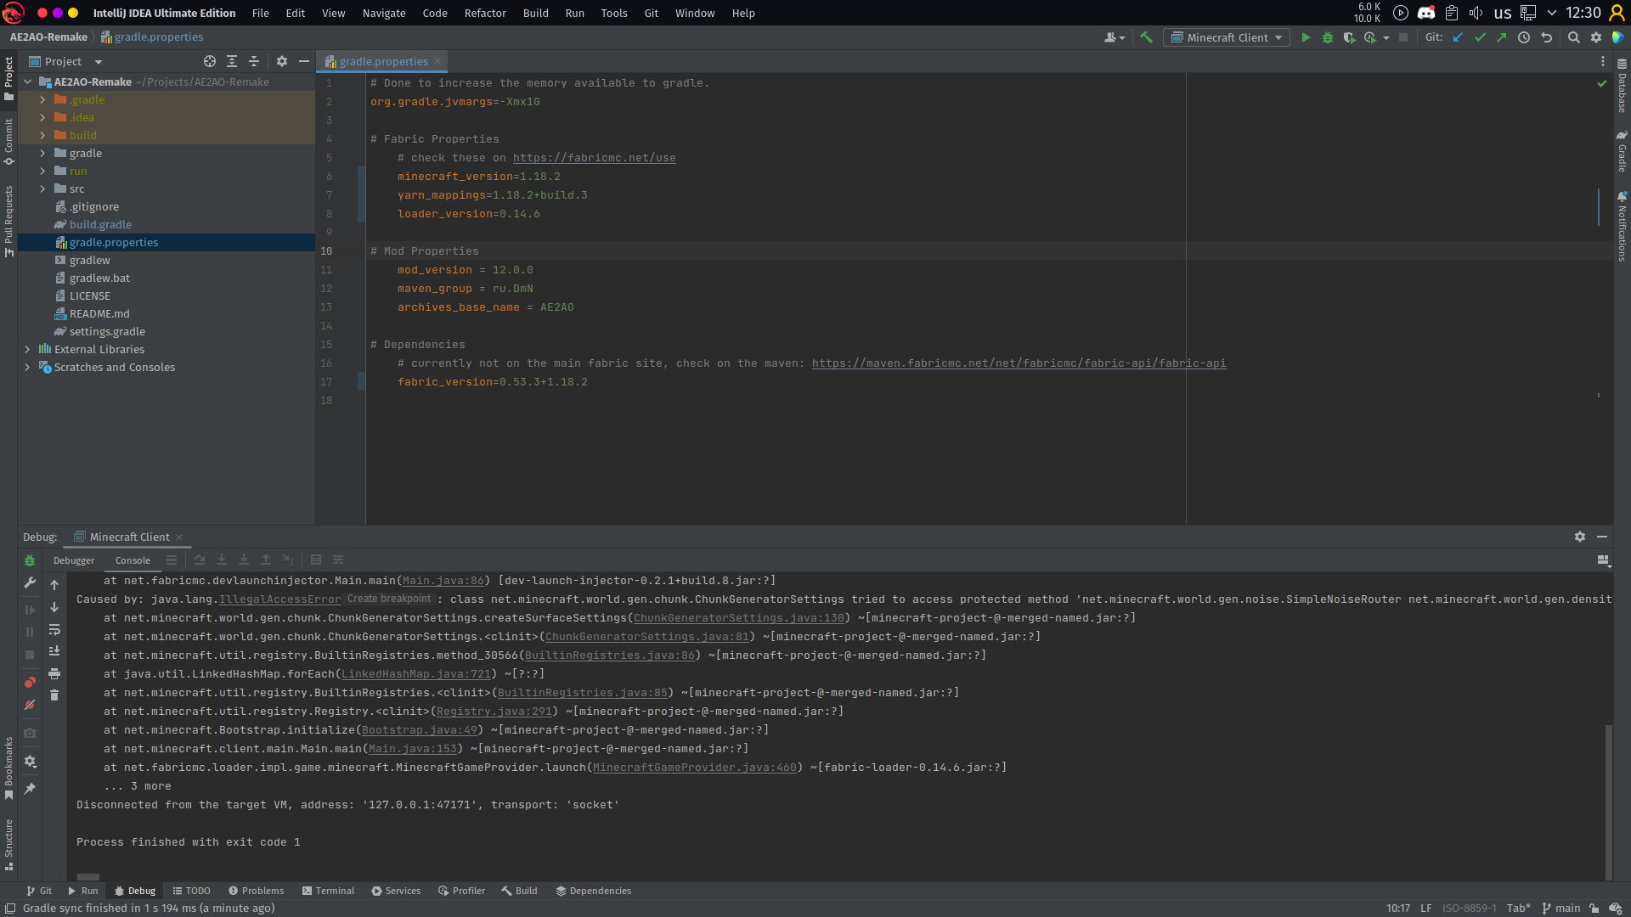Viewport: 1631px width, 917px height.
Task: Pause the debugged program
Action: 30,632
